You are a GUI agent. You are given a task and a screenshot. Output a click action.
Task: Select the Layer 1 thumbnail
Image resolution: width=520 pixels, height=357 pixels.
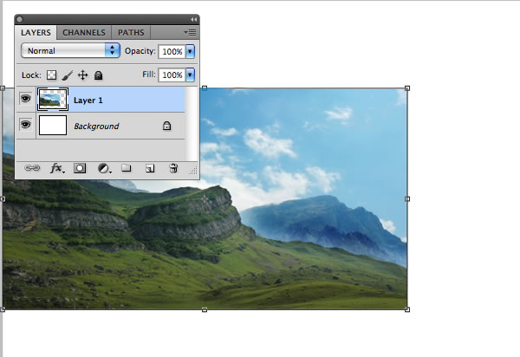(53, 99)
